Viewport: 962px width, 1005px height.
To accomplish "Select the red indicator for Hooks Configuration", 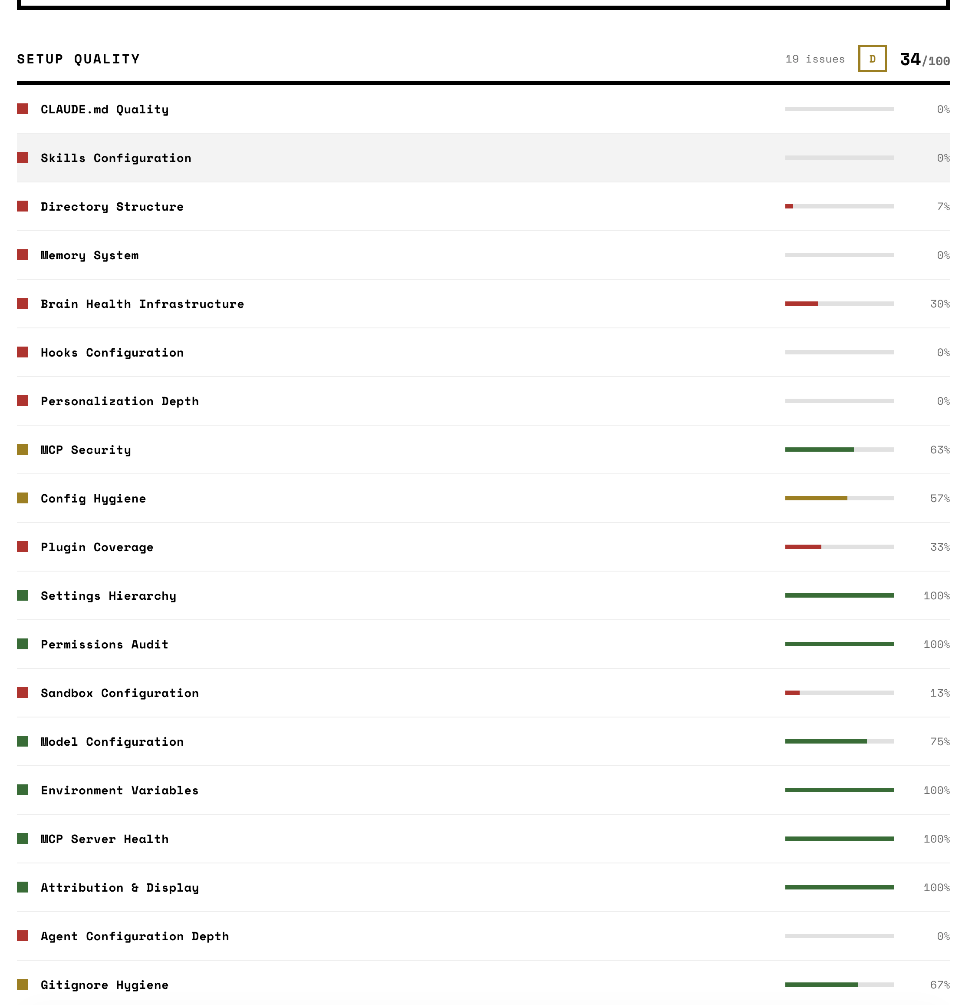I will point(23,352).
